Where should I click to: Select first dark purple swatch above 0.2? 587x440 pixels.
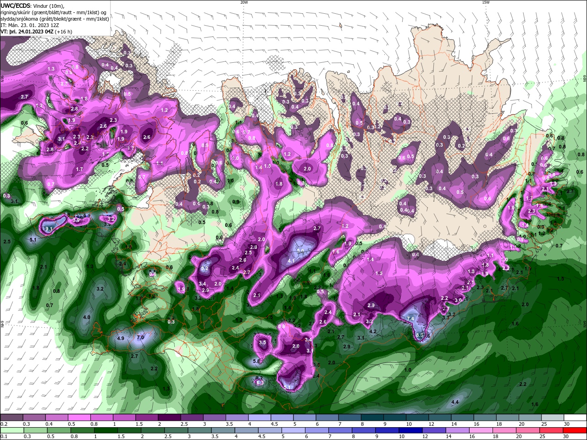point(11,418)
